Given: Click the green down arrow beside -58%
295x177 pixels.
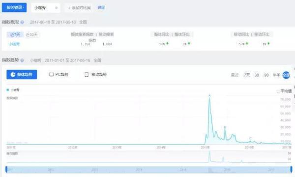Looking at the screenshot, I should coord(167,43).
